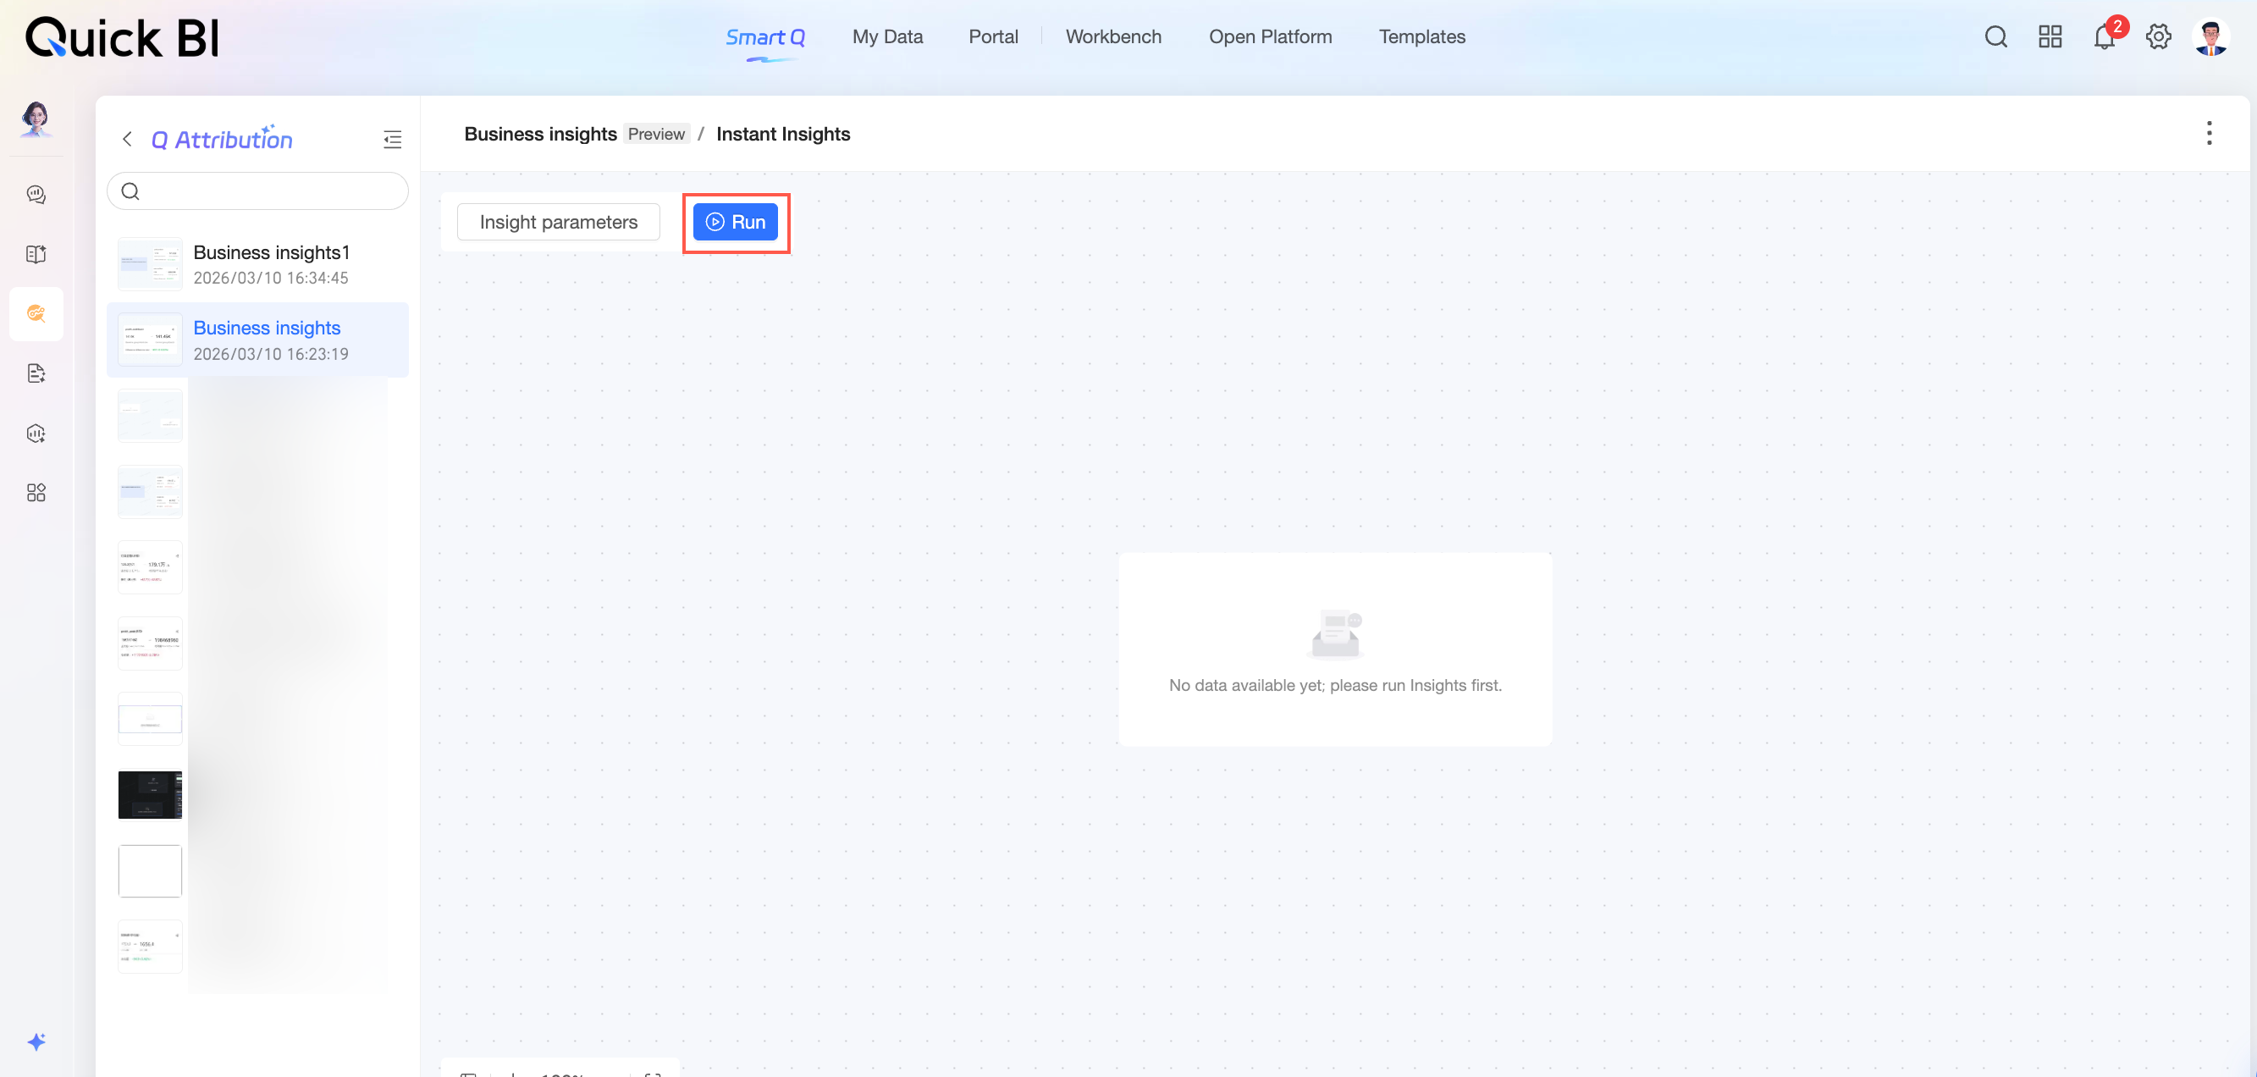Open the dark-themed thumbnail in the list
Screen dimensions: 2257x1077
(150, 795)
